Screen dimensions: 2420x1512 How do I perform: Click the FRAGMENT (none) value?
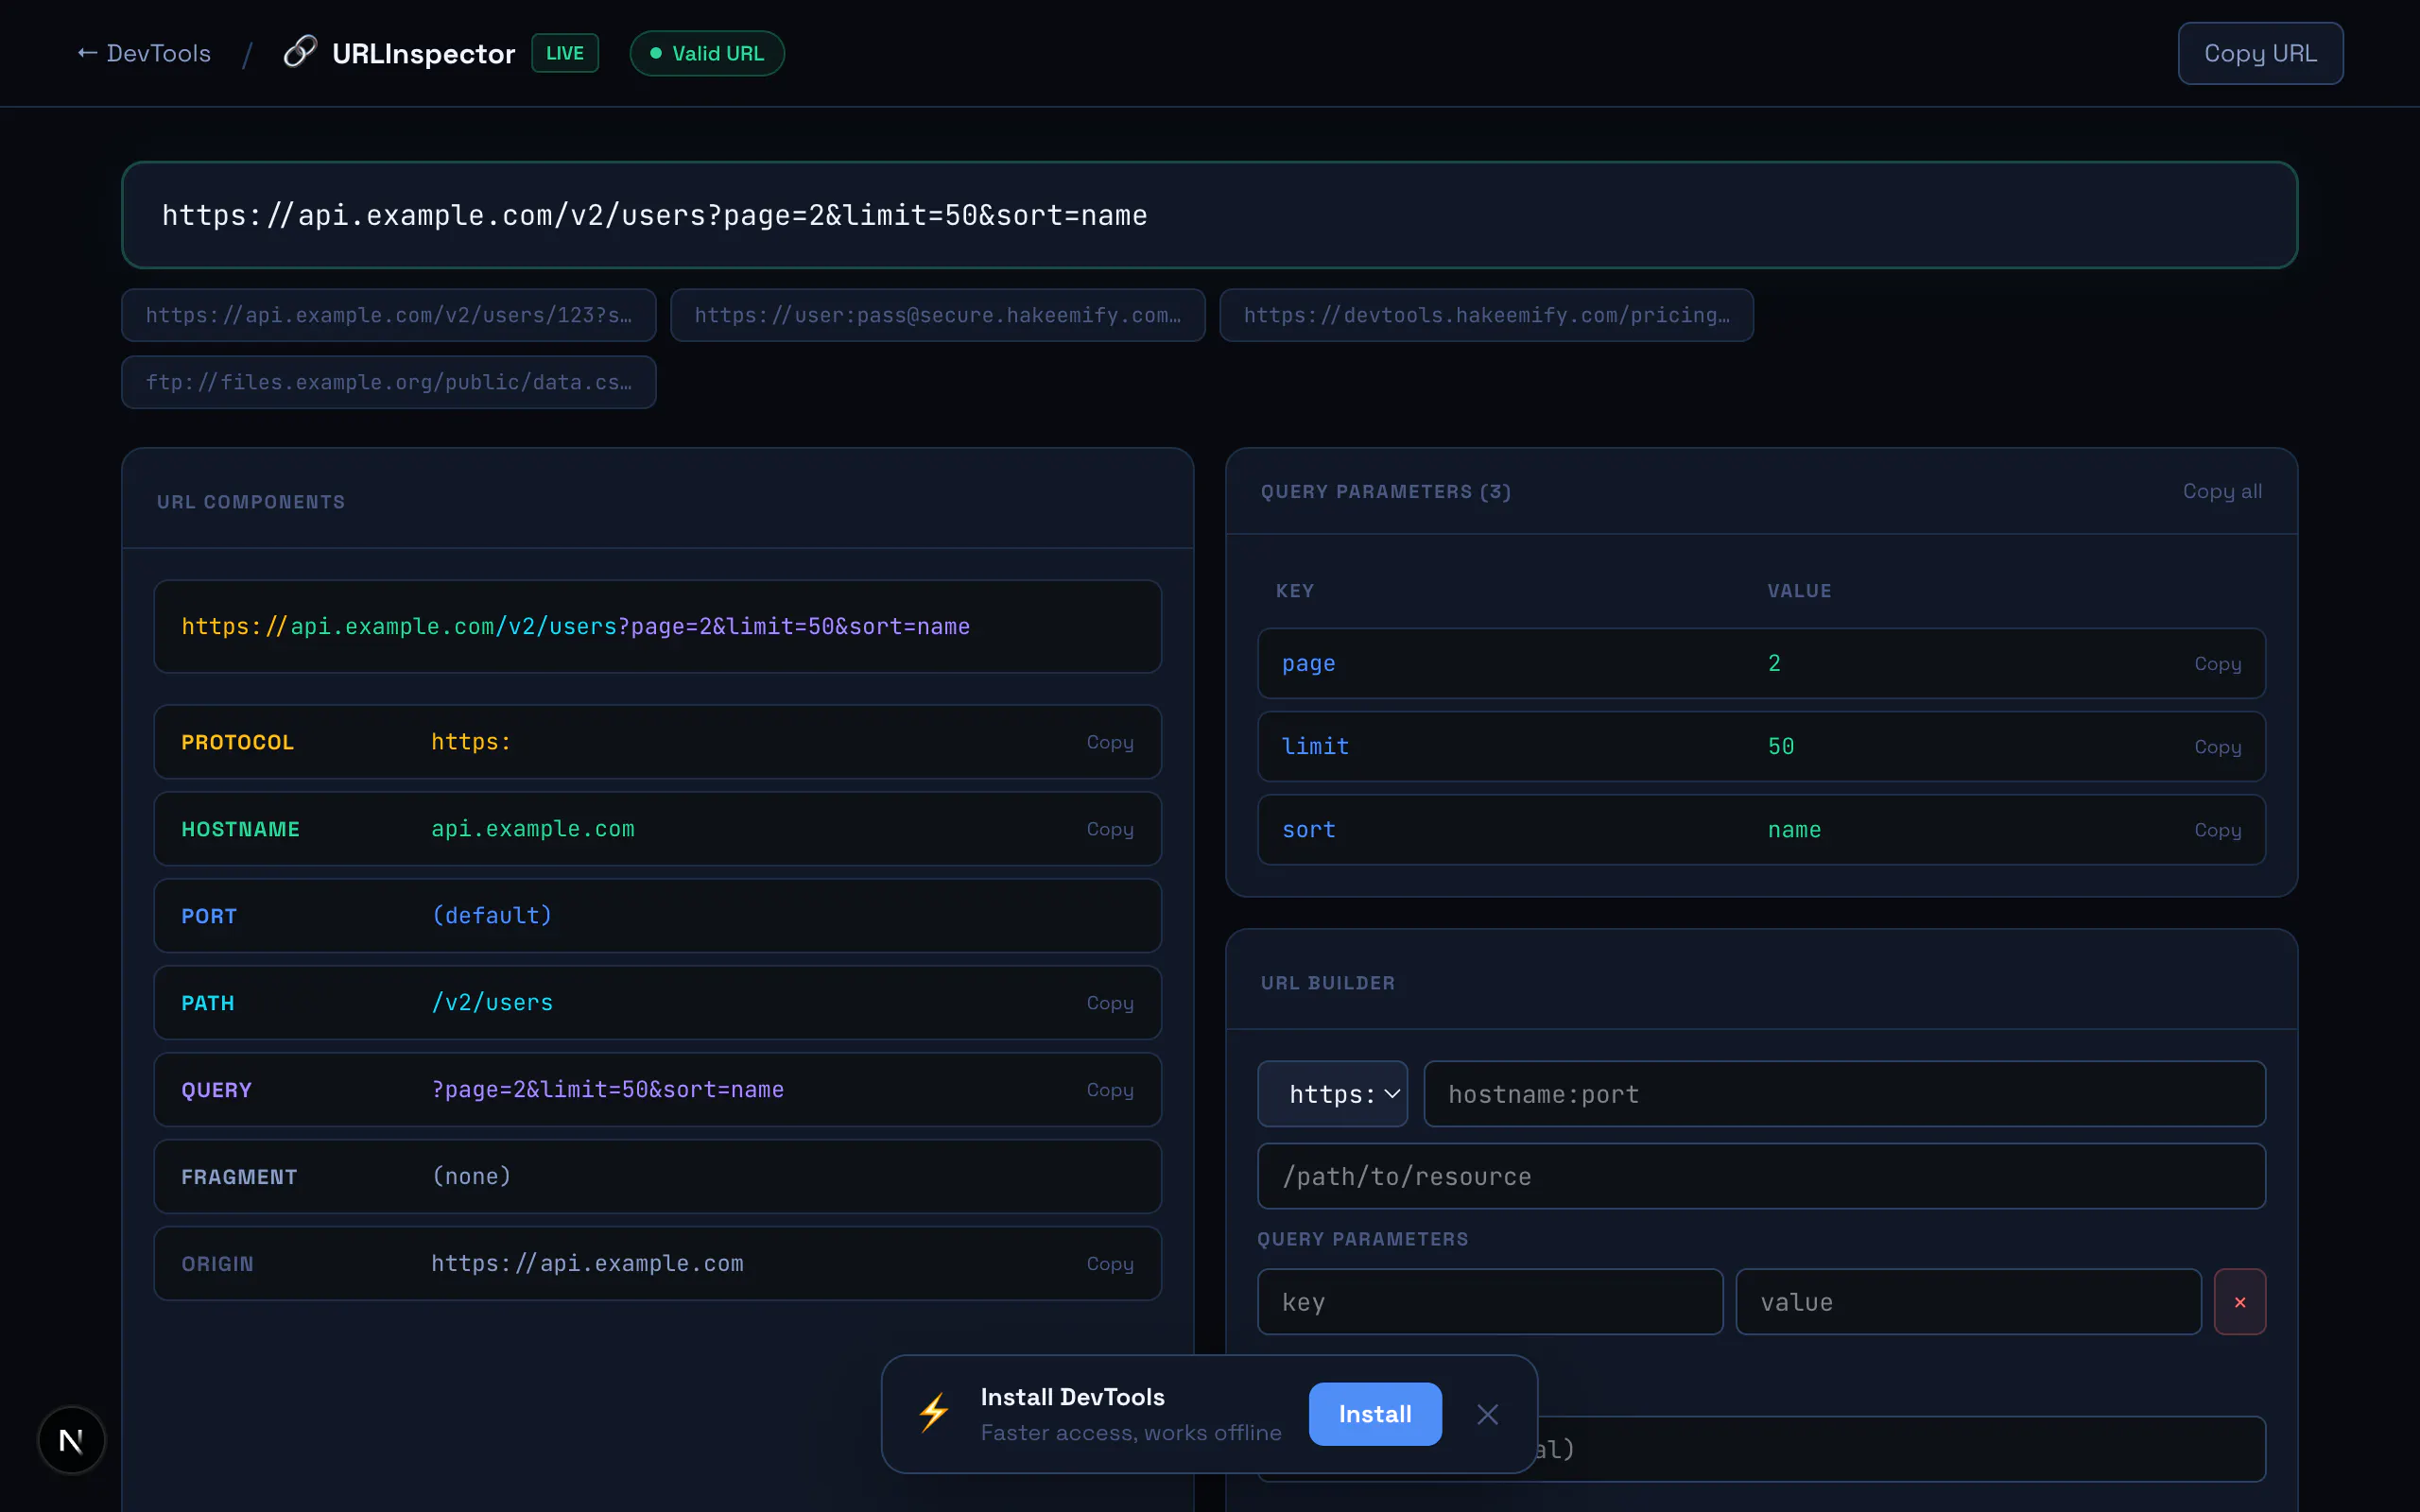pyautogui.click(x=471, y=1176)
